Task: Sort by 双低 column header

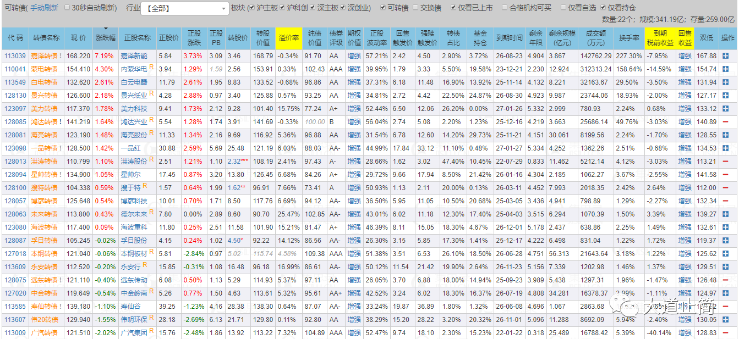Action: pos(707,38)
